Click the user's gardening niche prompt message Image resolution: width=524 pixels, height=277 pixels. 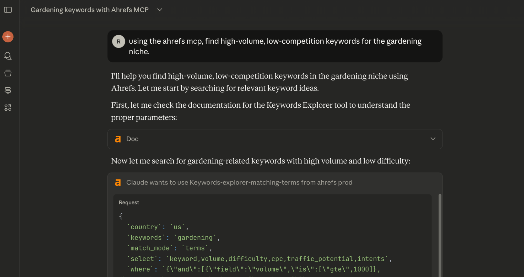click(275, 46)
